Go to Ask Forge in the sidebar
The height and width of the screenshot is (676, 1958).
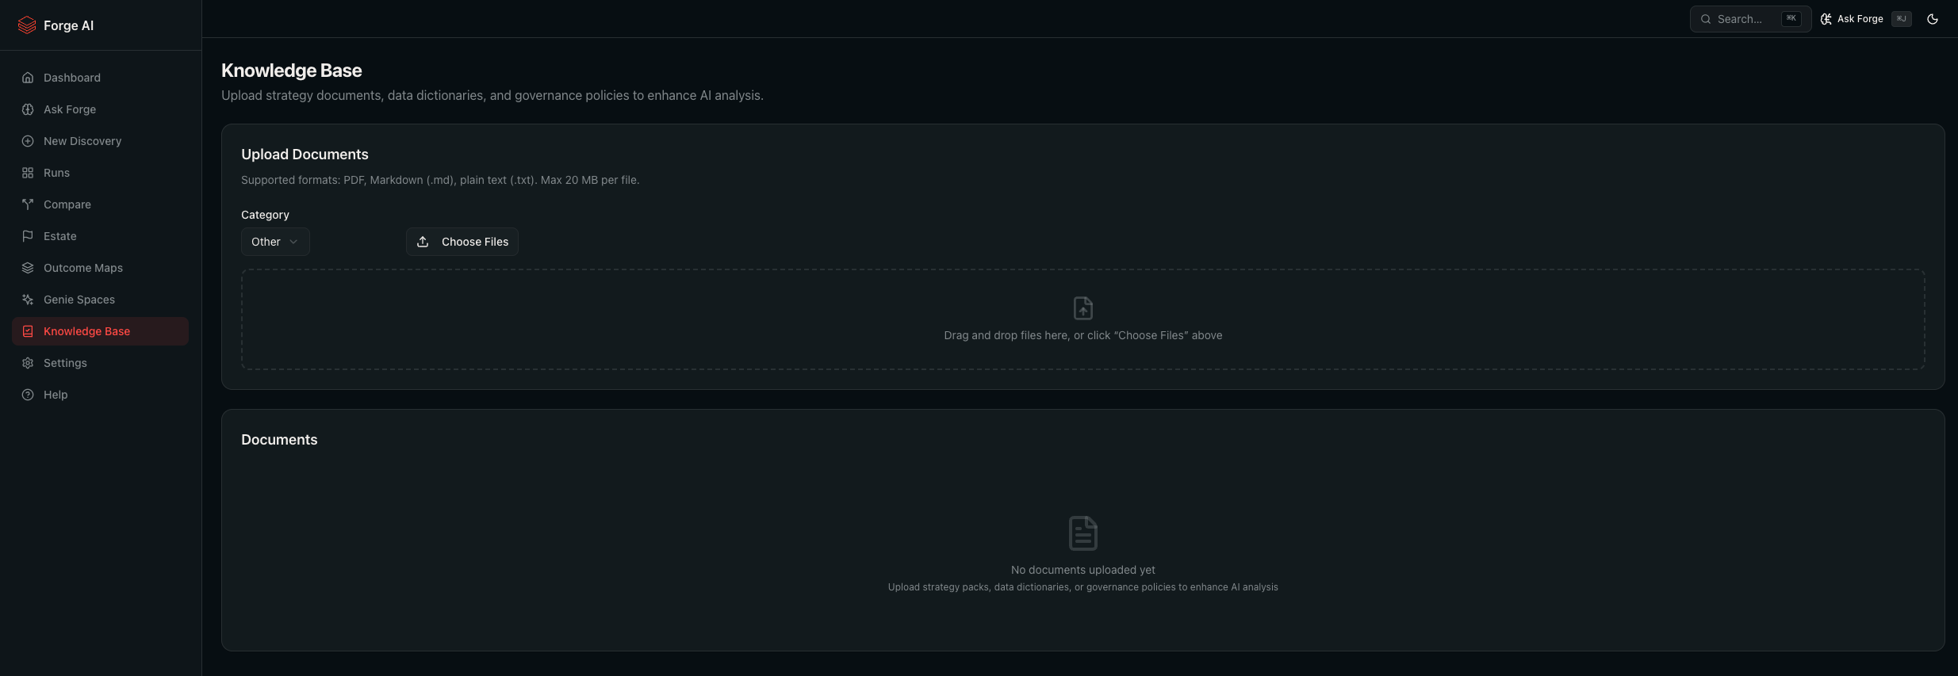[100, 109]
